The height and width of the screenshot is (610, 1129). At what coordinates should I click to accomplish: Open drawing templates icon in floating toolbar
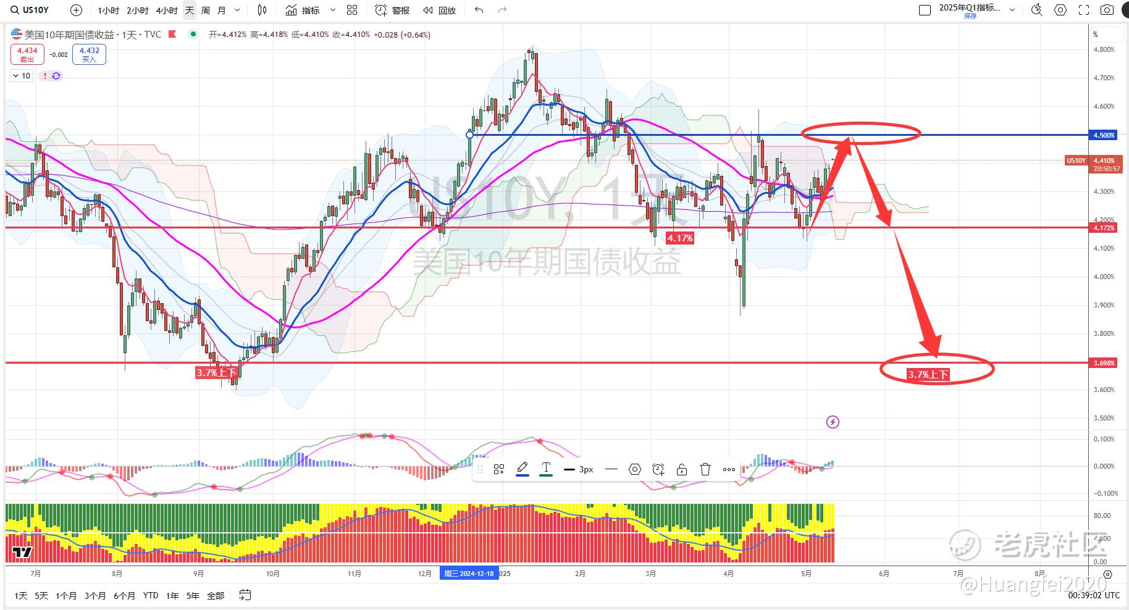499,470
